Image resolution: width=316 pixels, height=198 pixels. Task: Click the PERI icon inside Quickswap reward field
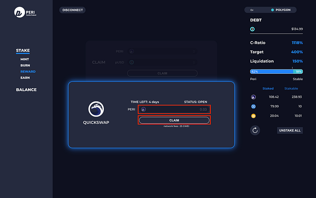[x=144, y=109]
